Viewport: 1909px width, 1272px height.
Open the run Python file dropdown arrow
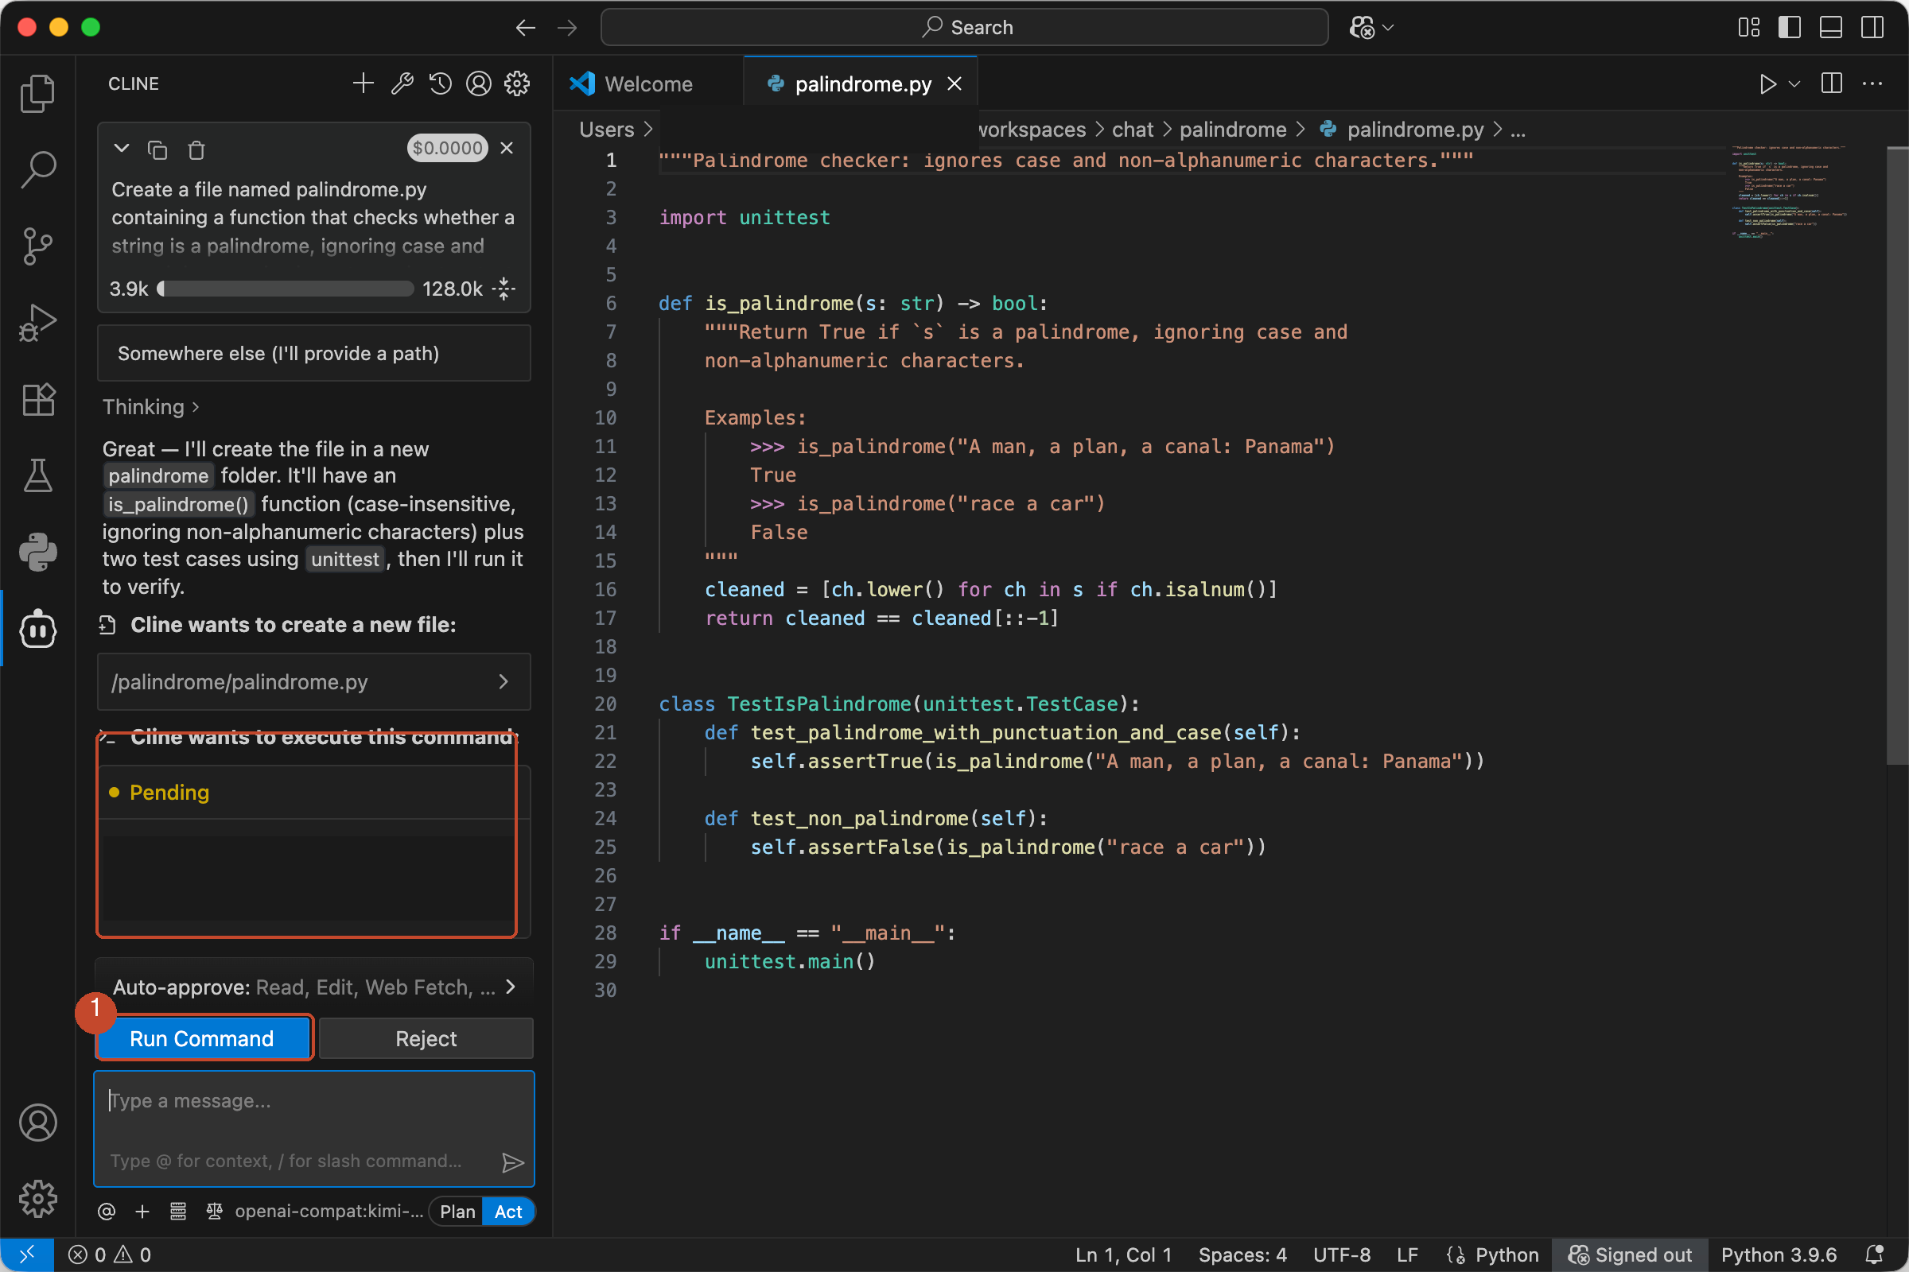tap(1794, 83)
